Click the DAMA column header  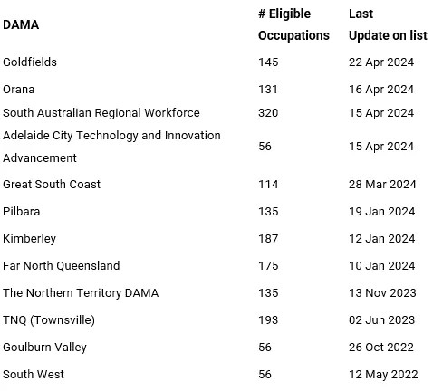tap(21, 24)
